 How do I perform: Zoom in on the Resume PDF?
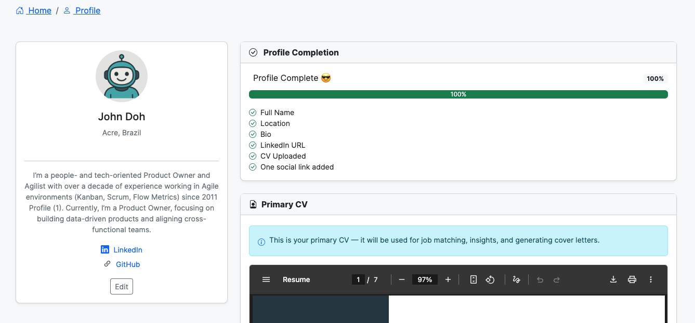click(x=448, y=279)
